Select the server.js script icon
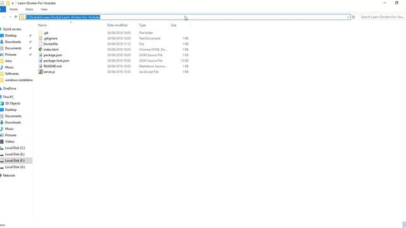The width and height of the screenshot is (406, 228). pos(41,72)
